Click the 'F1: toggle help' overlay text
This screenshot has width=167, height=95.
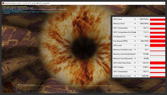point(6,13)
